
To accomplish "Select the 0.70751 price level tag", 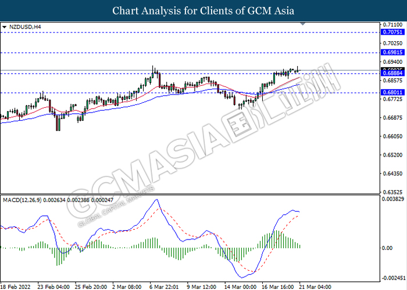I will pyautogui.click(x=392, y=32).
